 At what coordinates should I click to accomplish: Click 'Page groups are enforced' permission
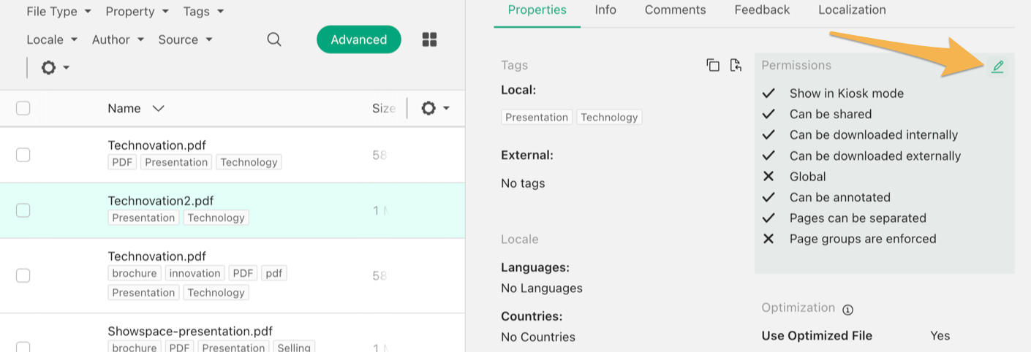tap(863, 239)
